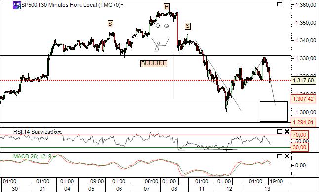This screenshot has height=192, width=319.
Task: Click date 30 on the time axis
Action: 15,189
